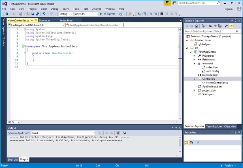The image size is (243, 168).
Task: Click the Undo arrow in the toolbar
Action: (x=44, y=14)
